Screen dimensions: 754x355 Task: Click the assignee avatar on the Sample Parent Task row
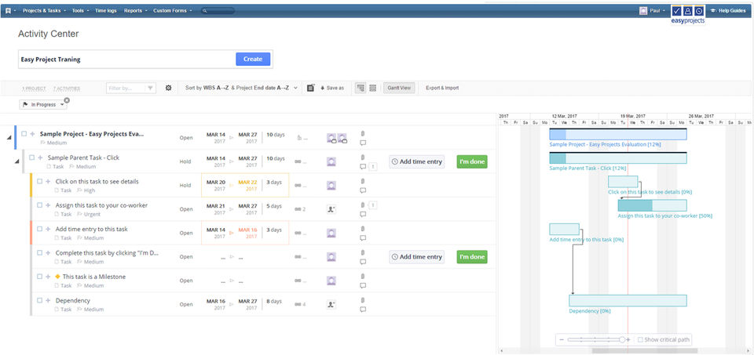click(x=331, y=161)
